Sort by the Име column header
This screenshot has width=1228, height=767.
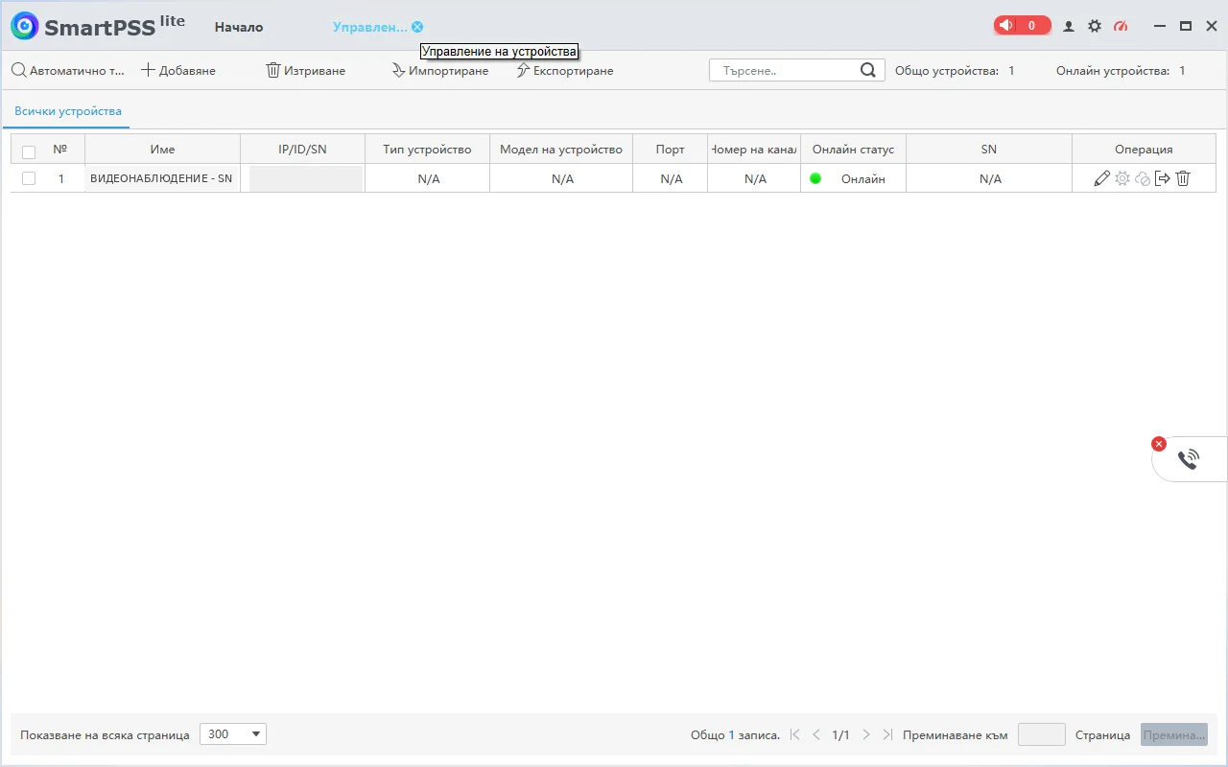pyautogui.click(x=163, y=150)
